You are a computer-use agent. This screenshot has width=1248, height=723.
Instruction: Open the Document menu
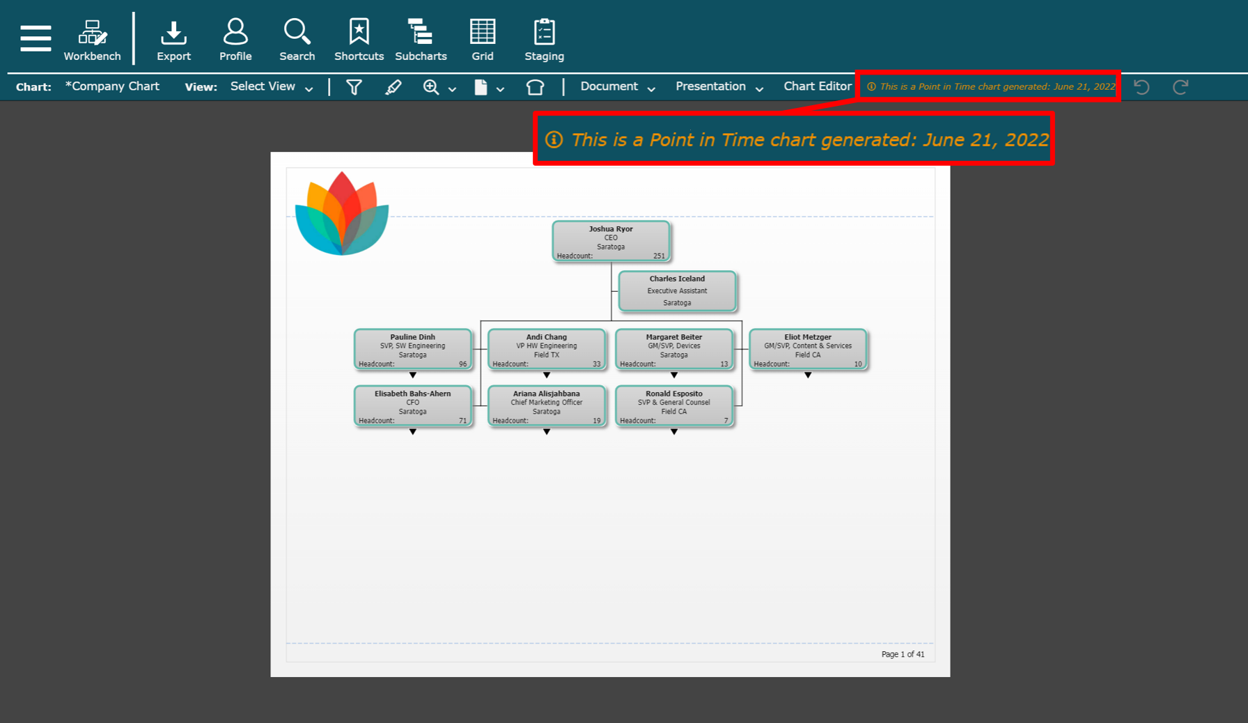(x=617, y=87)
